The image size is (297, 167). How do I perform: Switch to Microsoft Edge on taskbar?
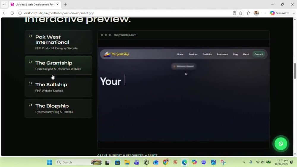pyautogui.click(x=184, y=162)
